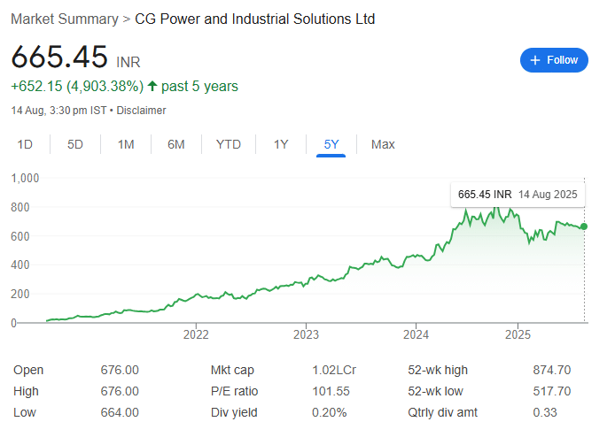Click the Mkt cap label
Image resolution: width=615 pixels, height=437 pixels.
click(232, 370)
